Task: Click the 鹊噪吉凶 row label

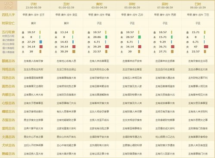Action: [8, 154]
